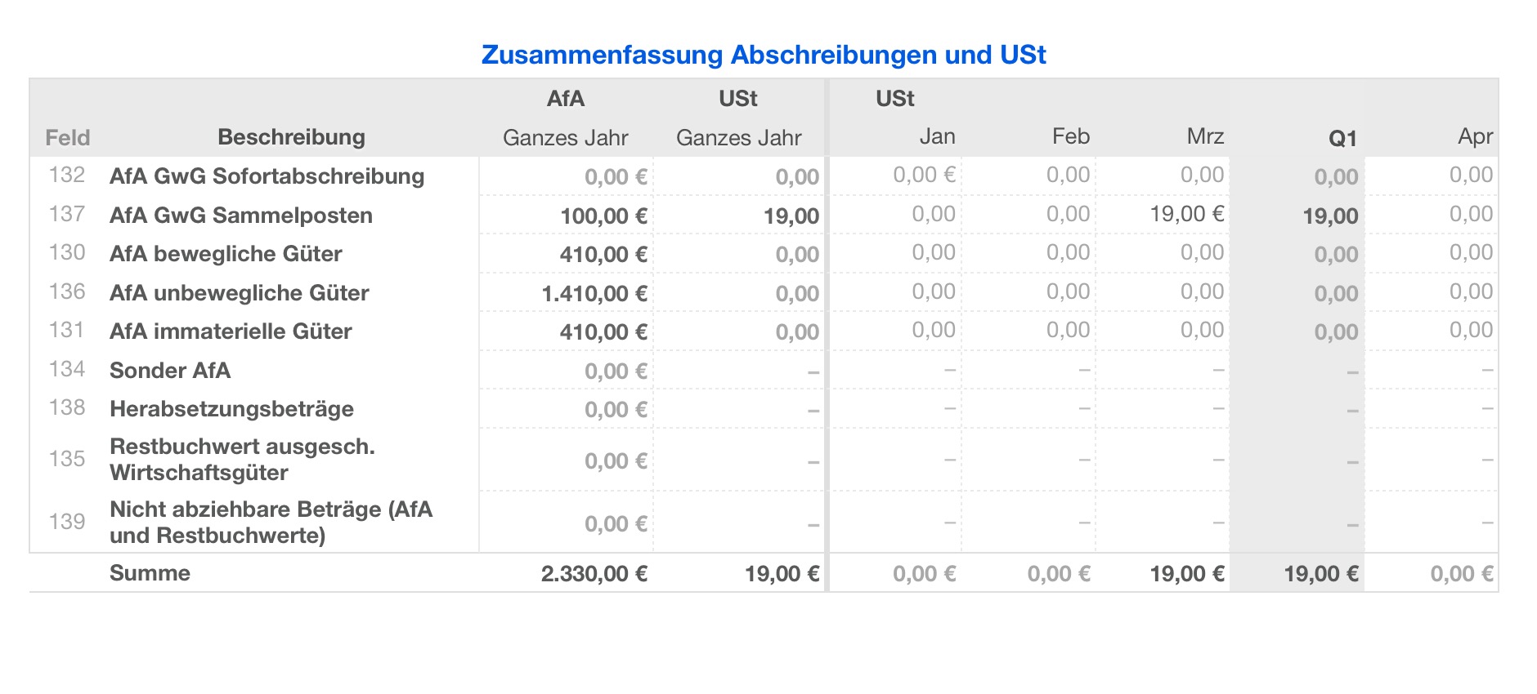This screenshot has width=1537, height=694.
Task: Select the Mrz column header
Action: point(1205,136)
